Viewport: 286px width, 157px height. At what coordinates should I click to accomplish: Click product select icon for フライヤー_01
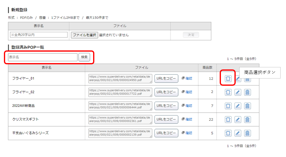click(228, 78)
